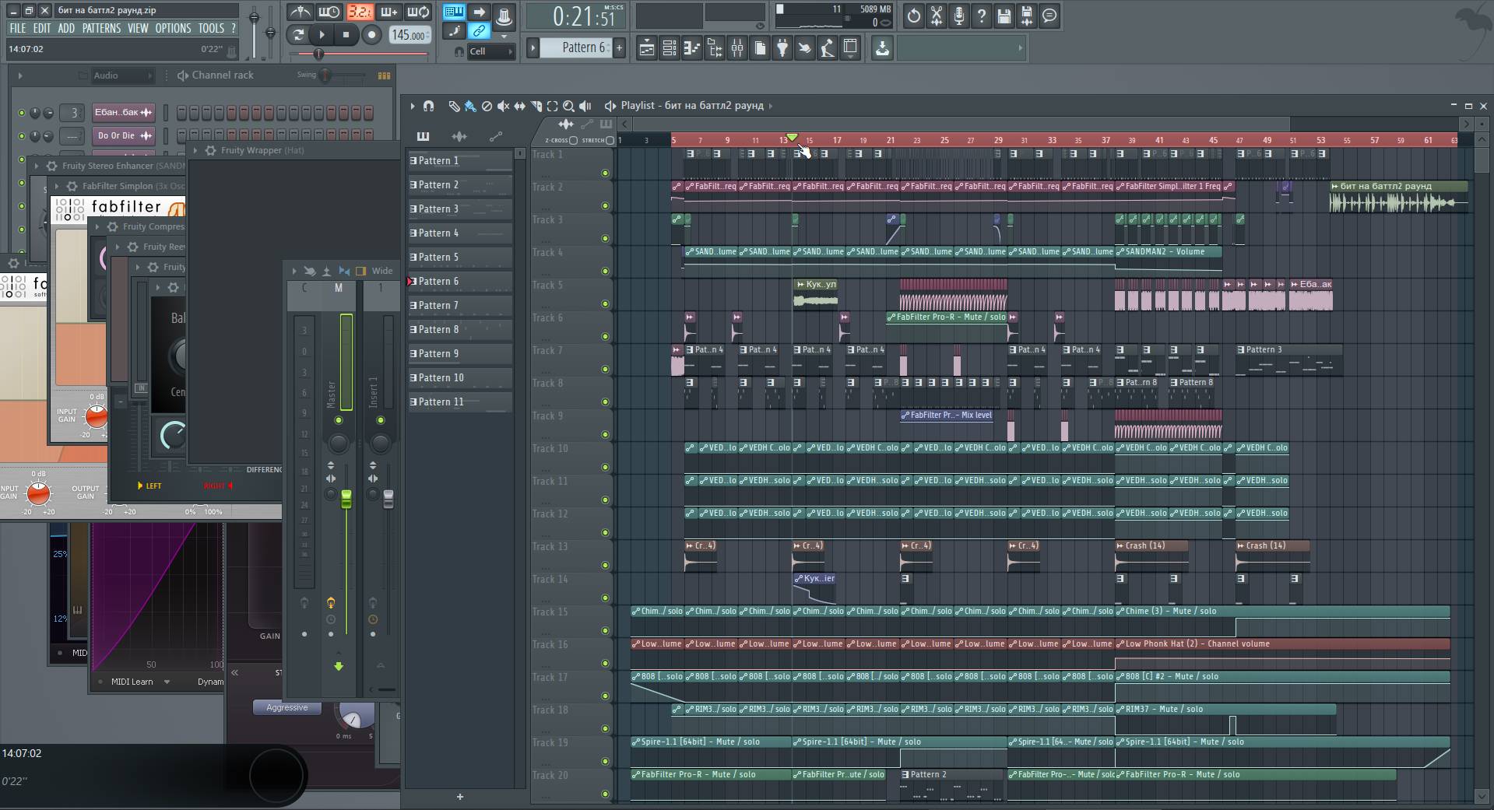Start playback with the play button
This screenshot has width=1494, height=810.
(322, 34)
